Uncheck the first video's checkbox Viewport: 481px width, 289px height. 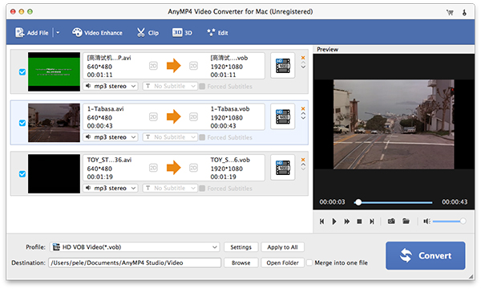22,72
